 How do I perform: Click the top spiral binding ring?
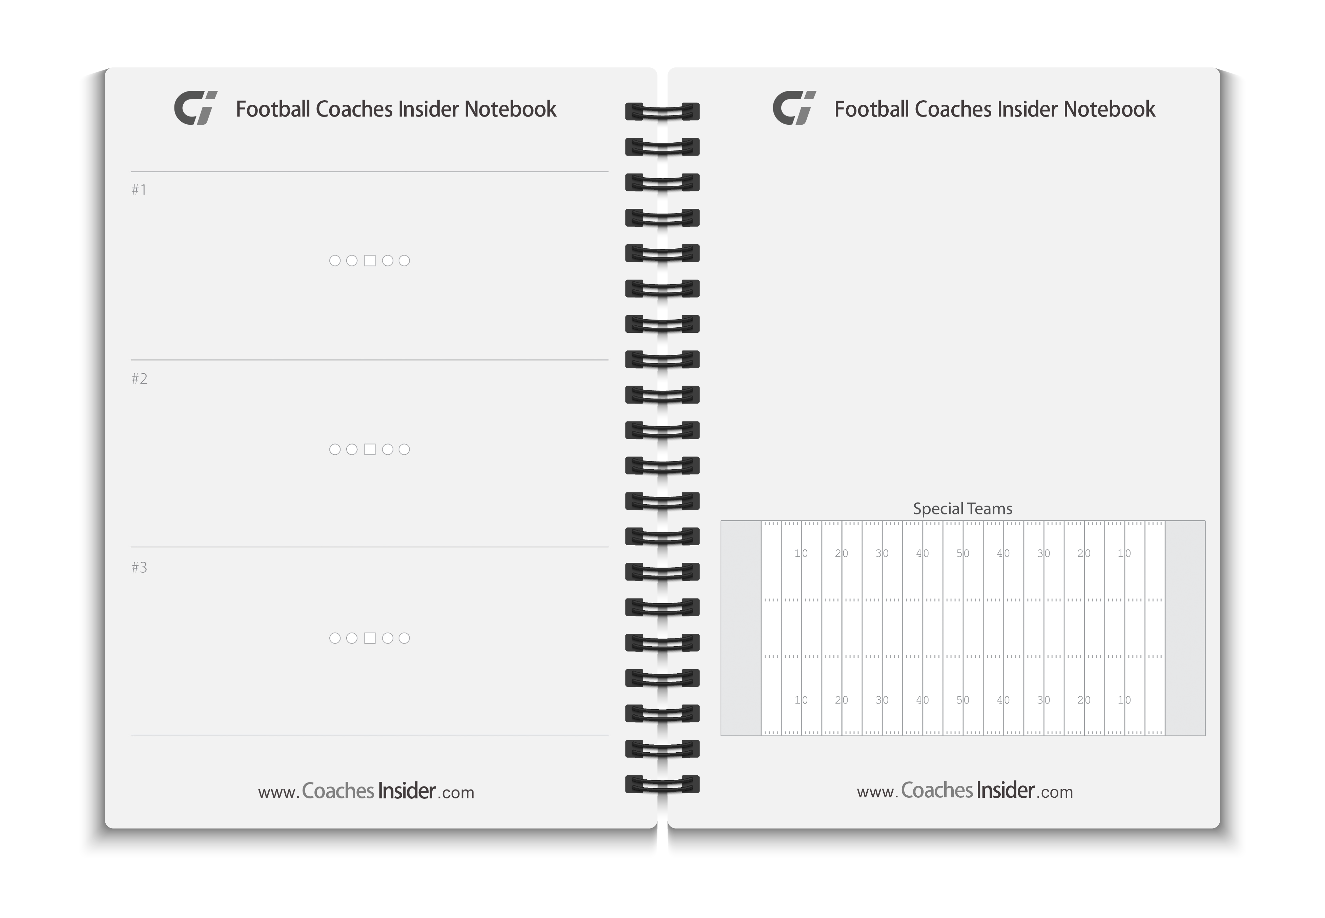[663, 111]
